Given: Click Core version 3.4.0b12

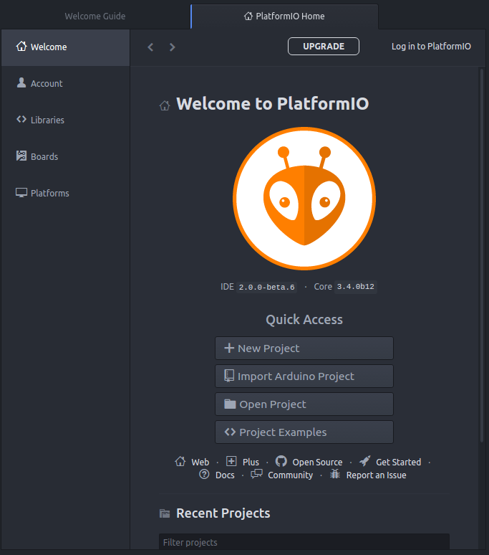Looking at the screenshot, I should [355, 287].
